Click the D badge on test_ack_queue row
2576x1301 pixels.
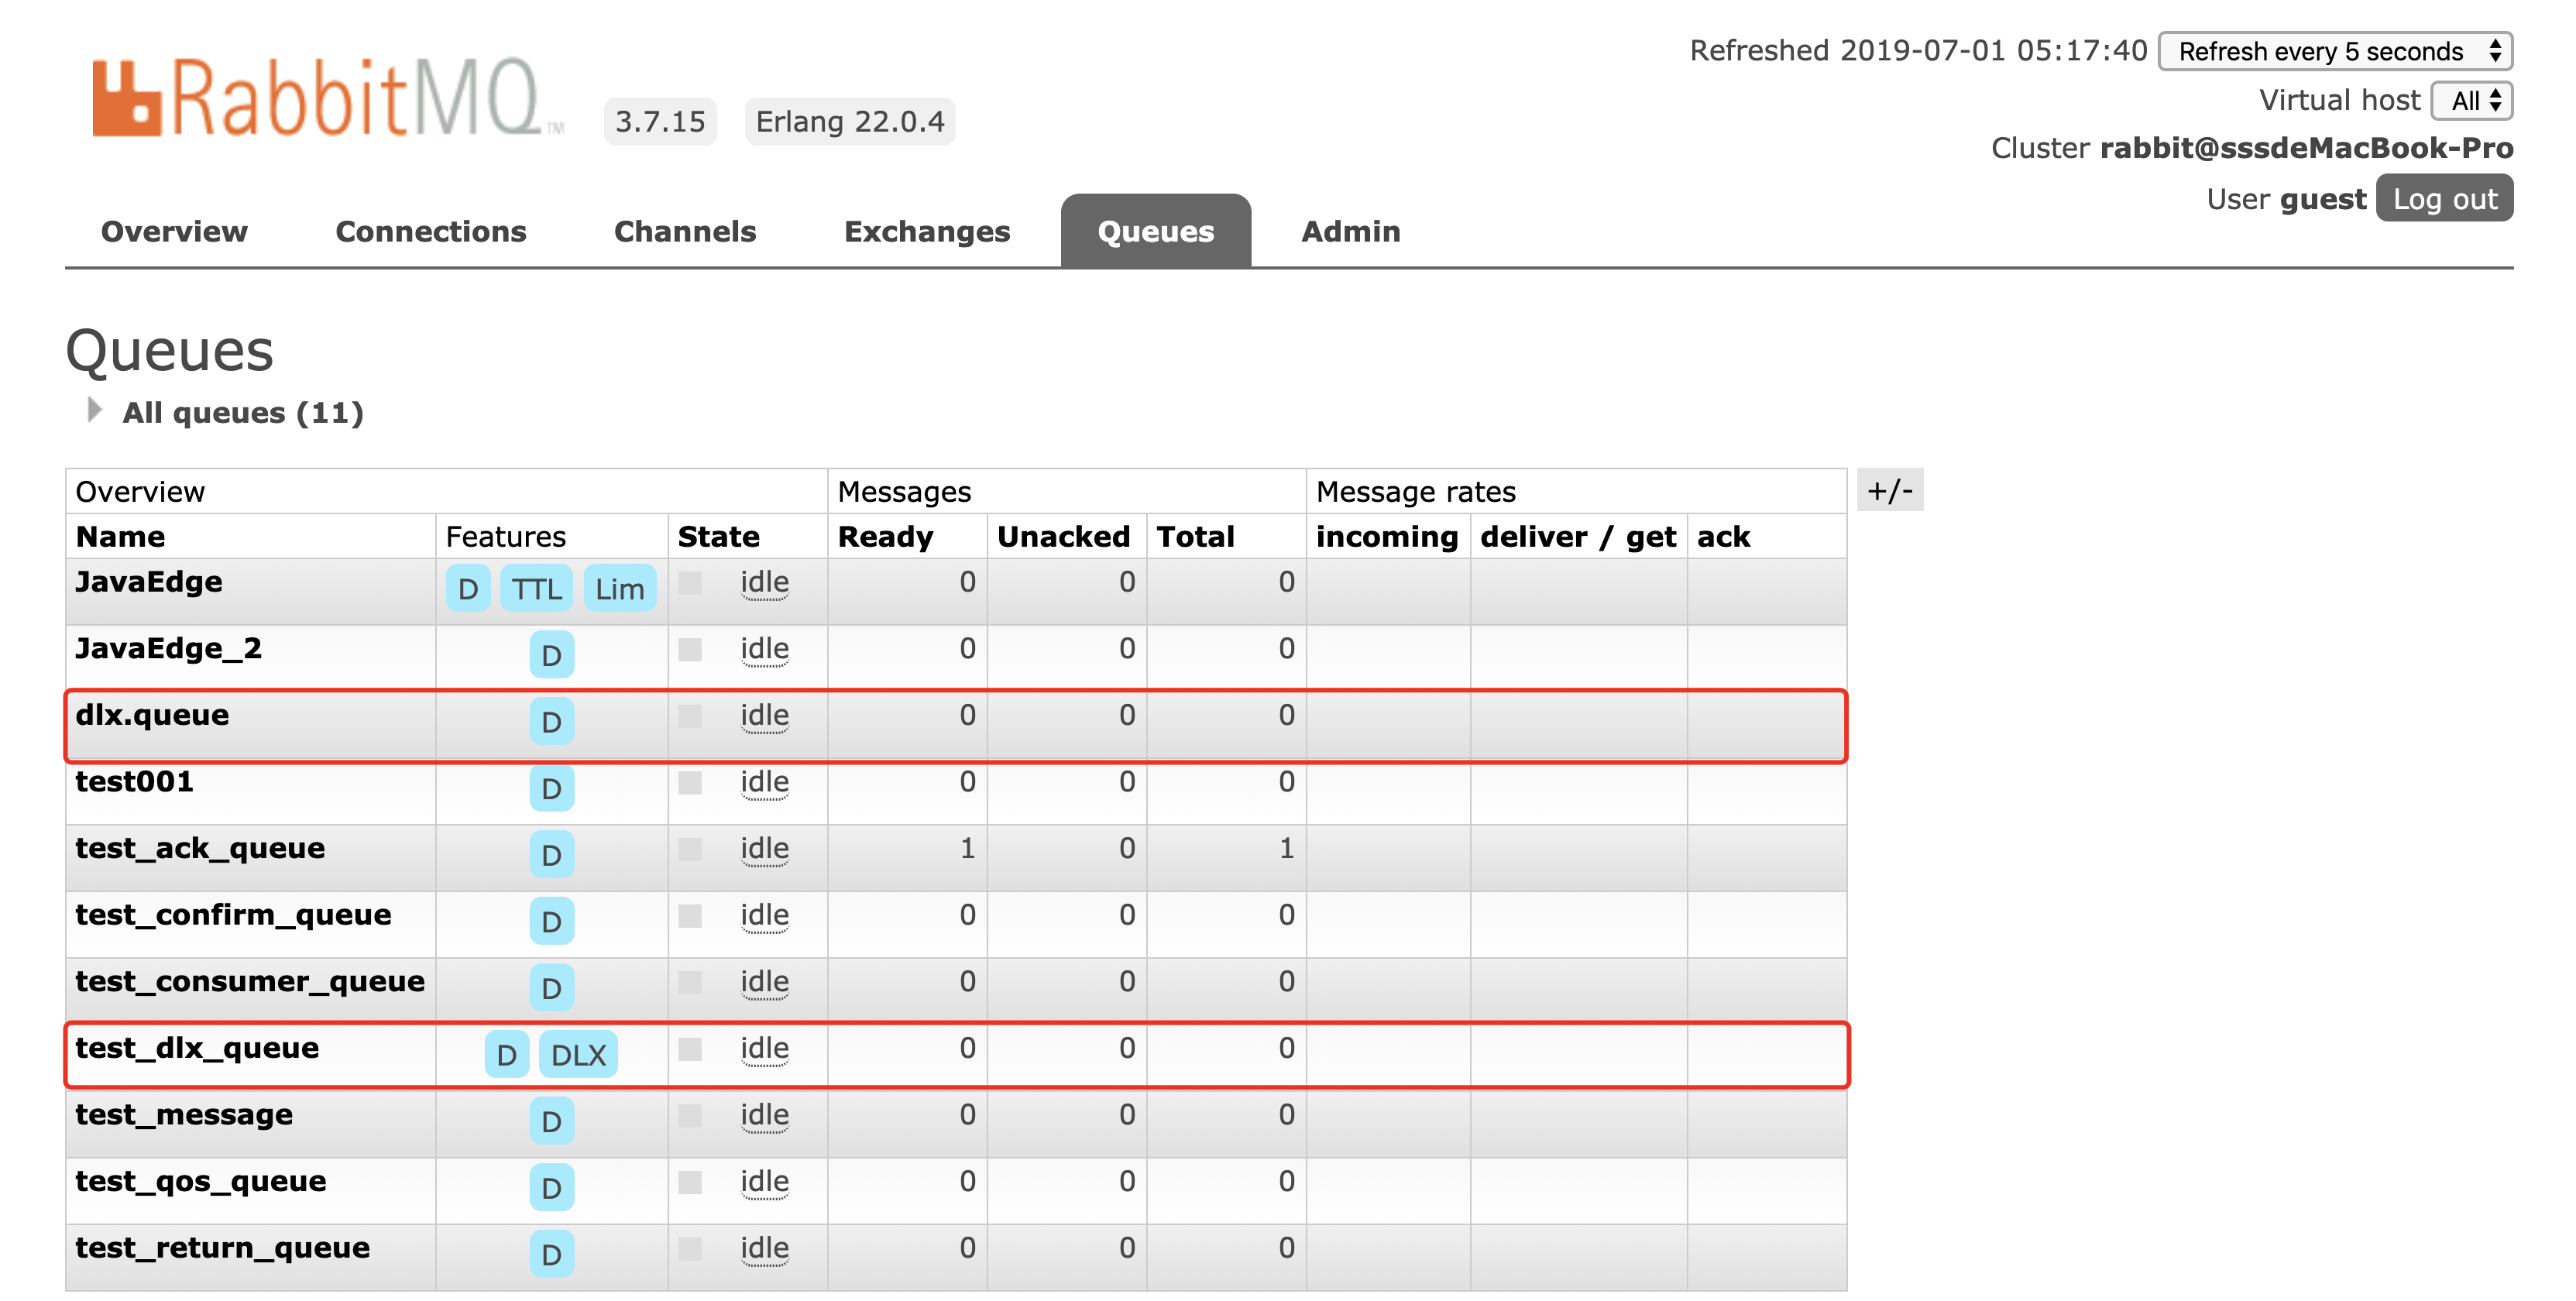[x=551, y=855]
